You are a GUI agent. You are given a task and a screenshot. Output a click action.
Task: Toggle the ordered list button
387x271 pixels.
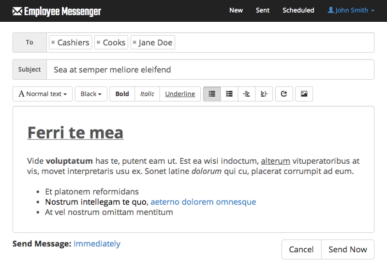coord(229,94)
